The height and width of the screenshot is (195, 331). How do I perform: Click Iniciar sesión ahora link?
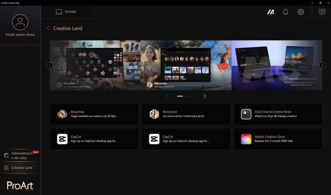click(20, 35)
